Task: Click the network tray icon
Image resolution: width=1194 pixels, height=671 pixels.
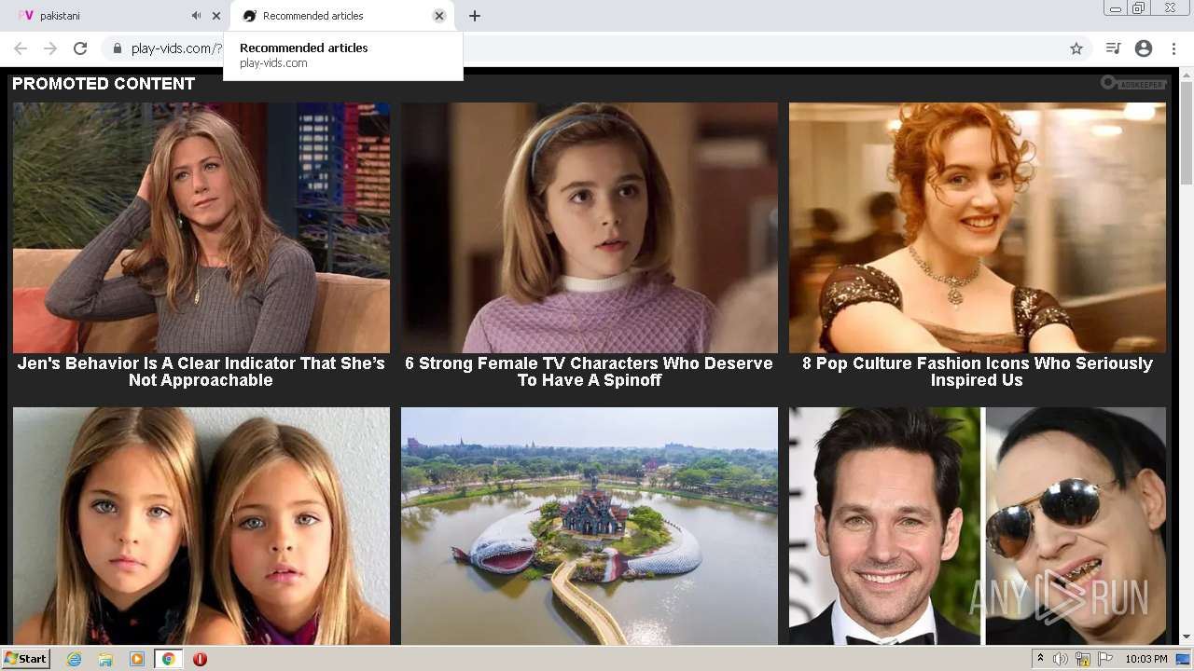Action: 1083,659
